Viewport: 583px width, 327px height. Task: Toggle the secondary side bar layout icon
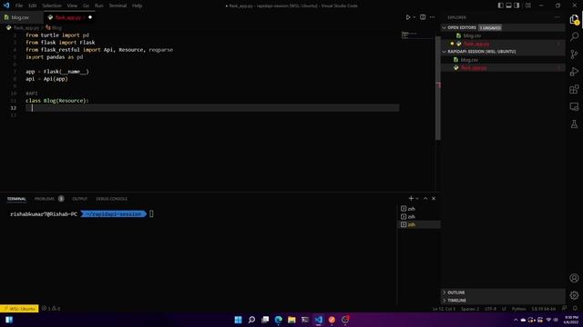coord(517,5)
